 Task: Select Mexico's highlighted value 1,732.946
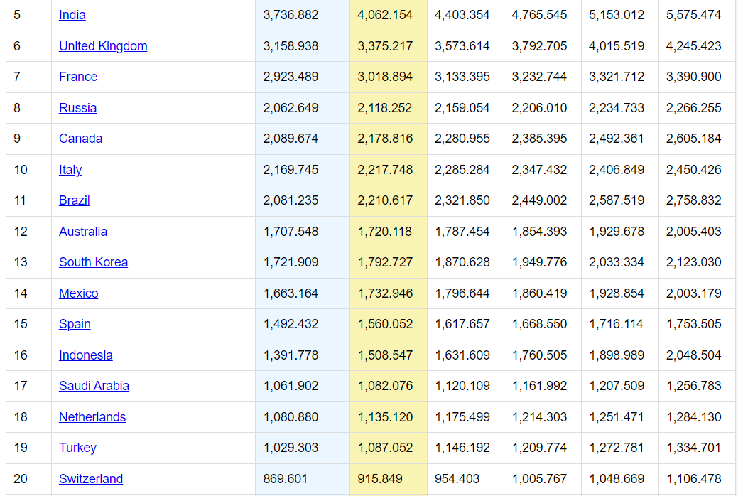pyautogui.click(x=385, y=293)
